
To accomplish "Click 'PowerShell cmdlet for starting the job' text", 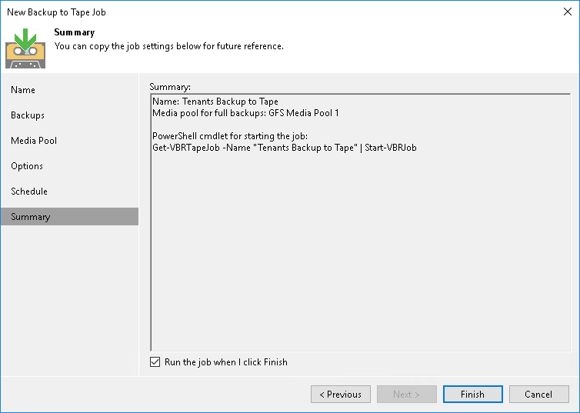I will coord(230,136).
